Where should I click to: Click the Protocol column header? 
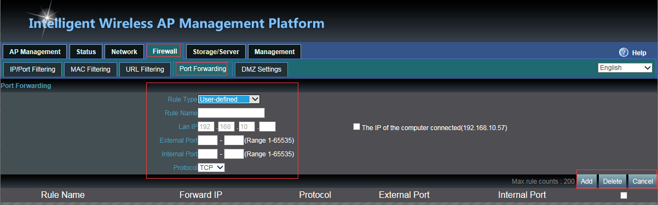(315, 195)
